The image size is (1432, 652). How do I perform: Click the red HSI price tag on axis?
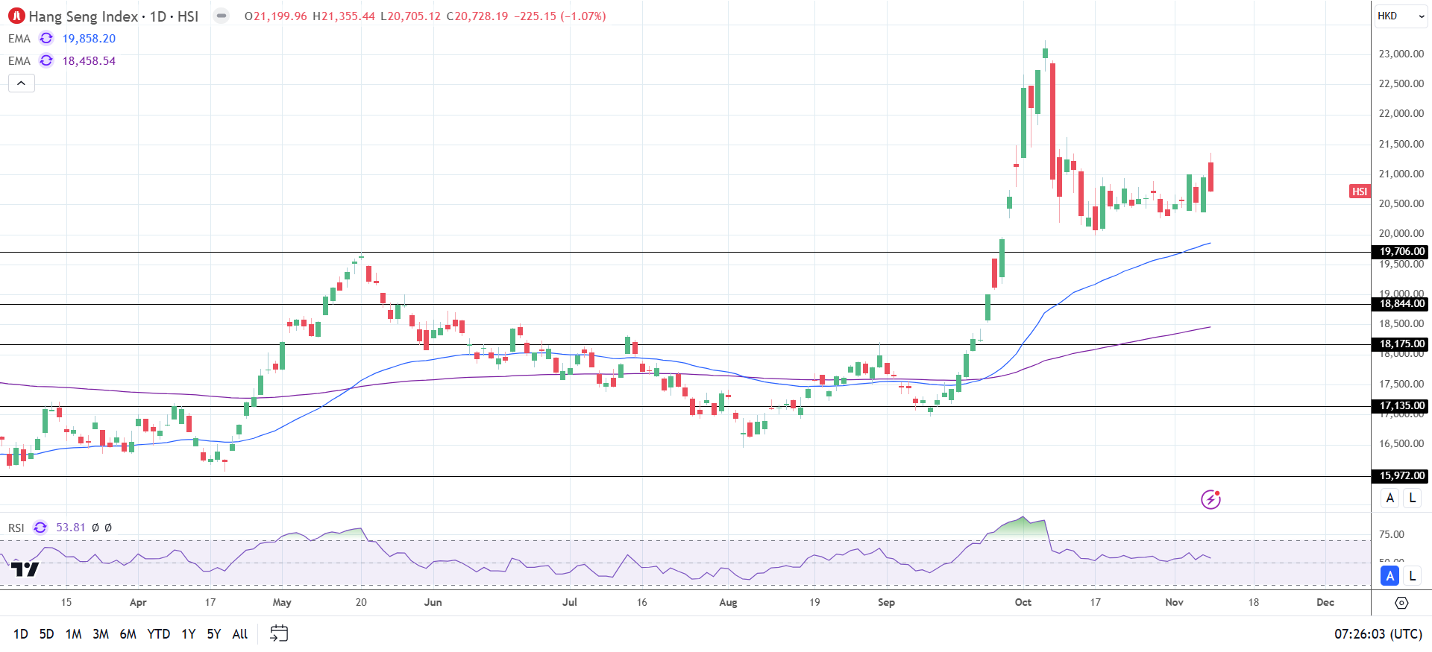[1360, 192]
